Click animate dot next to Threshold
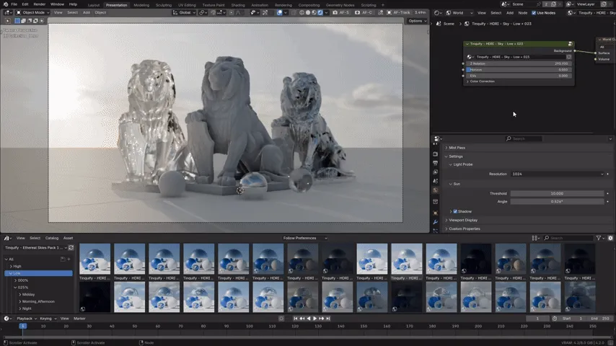The width and height of the screenshot is (616, 346). [608, 194]
